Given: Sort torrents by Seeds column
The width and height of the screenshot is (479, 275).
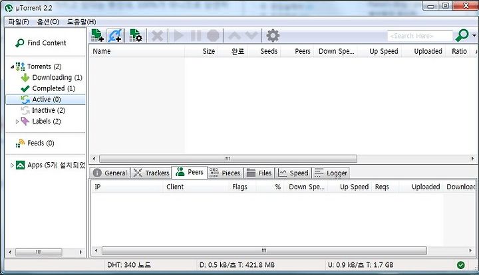Looking at the screenshot, I should tap(264, 51).
